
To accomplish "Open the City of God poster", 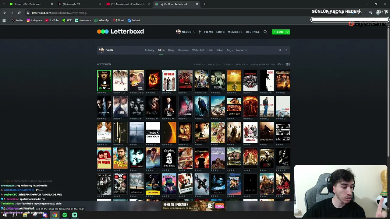I will coord(234,106).
